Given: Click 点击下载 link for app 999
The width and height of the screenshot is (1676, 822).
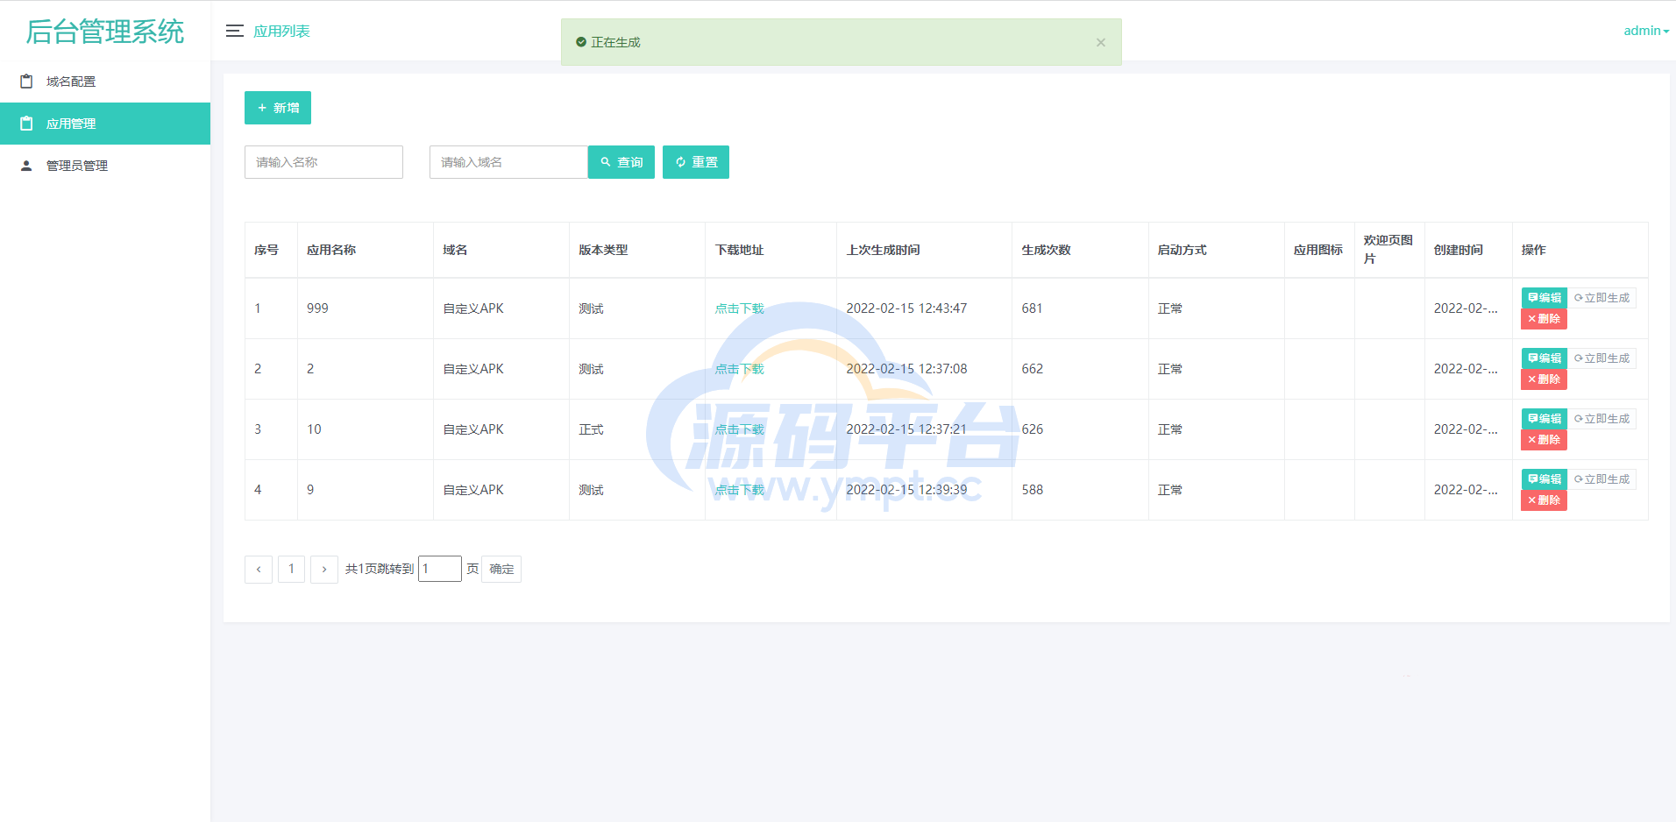Looking at the screenshot, I should click(x=739, y=308).
